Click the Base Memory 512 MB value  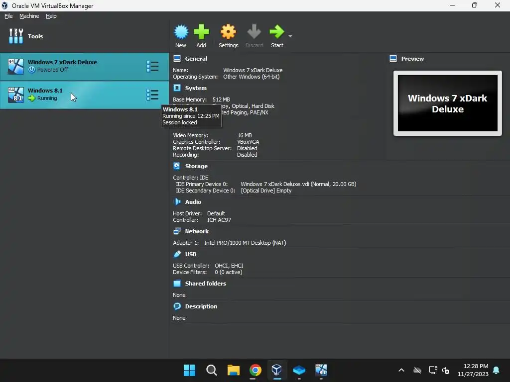pos(221,99)
